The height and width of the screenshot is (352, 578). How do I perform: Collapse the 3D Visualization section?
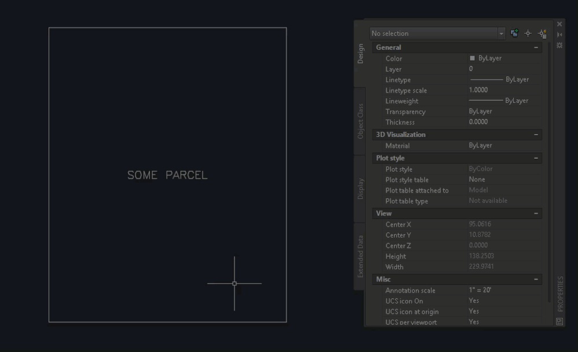pyautogui.click(x=536, y=135)
